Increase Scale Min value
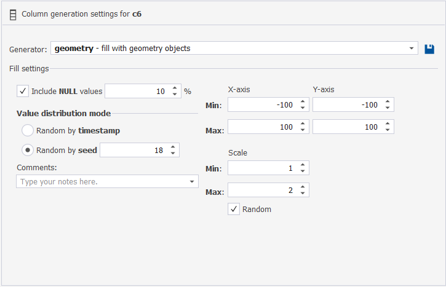This screenshot has width=446, height=287. pyautogui.click(x=303, y=165)
